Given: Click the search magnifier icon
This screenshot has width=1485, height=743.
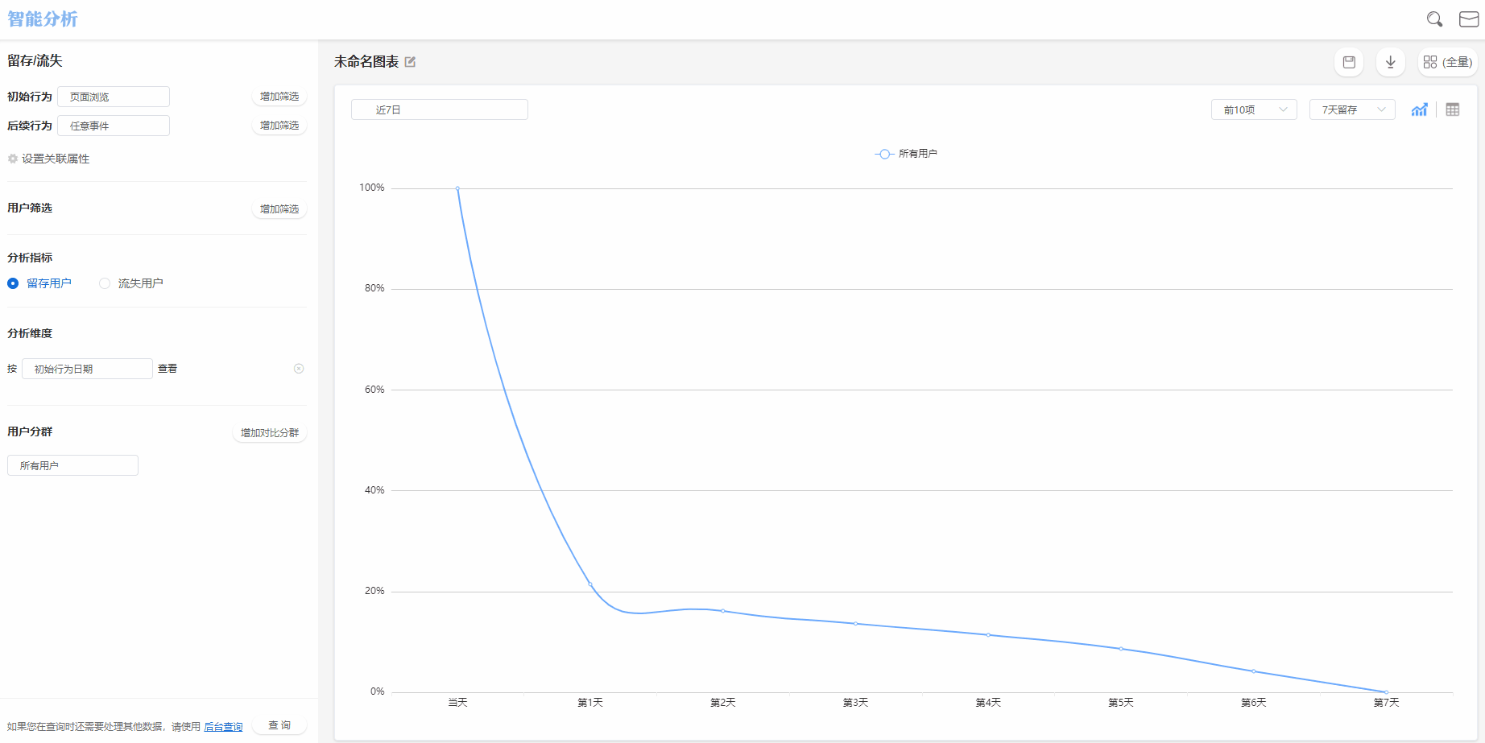Looking at the screenshot, I should point(1434,19).
